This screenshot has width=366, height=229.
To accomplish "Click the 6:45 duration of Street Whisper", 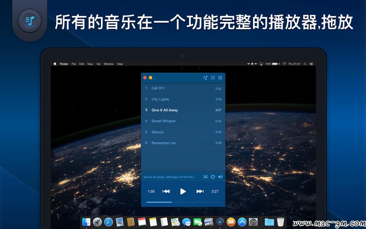I will pos(218,121).
